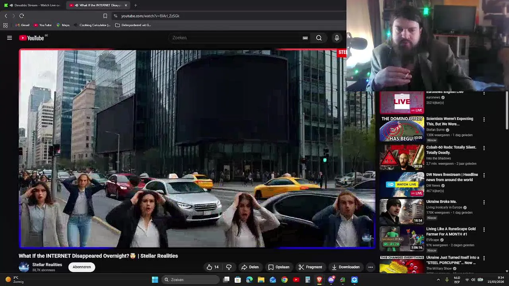Open Discord from the taskbar

tap(331, 280)
